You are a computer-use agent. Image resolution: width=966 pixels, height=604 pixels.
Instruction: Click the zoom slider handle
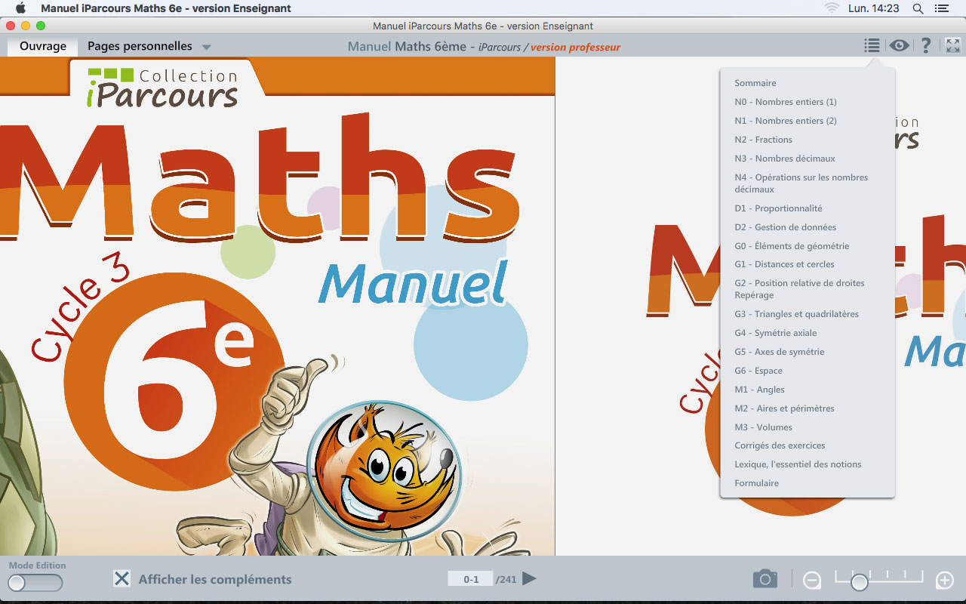pyautogui.click(x=859, y=582)
